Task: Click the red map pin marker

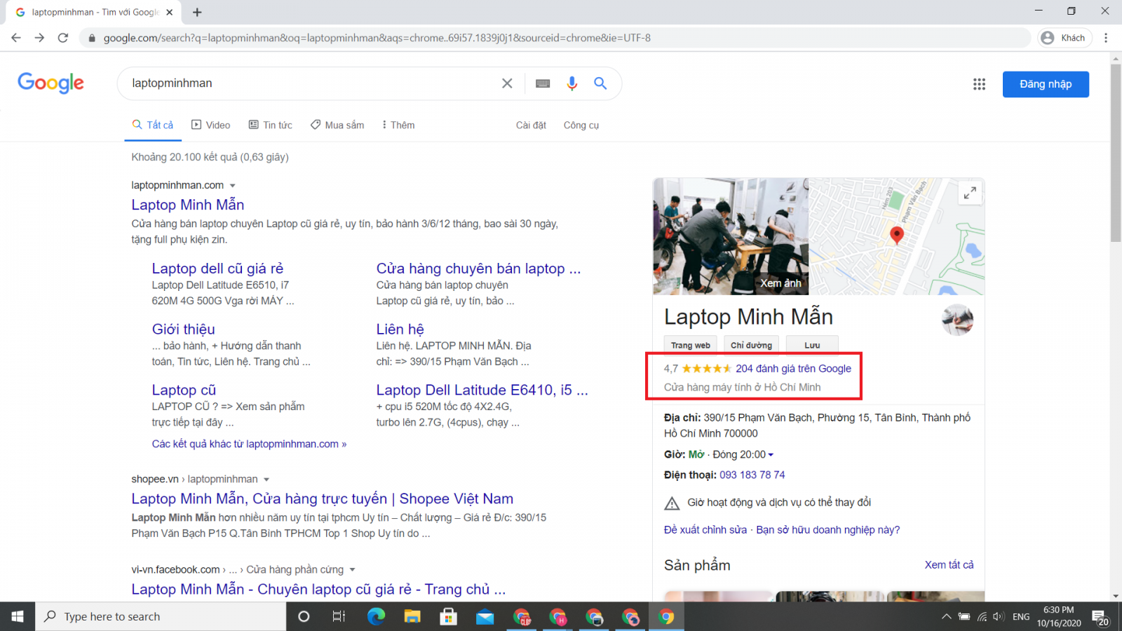Action: tap(896, 235)
